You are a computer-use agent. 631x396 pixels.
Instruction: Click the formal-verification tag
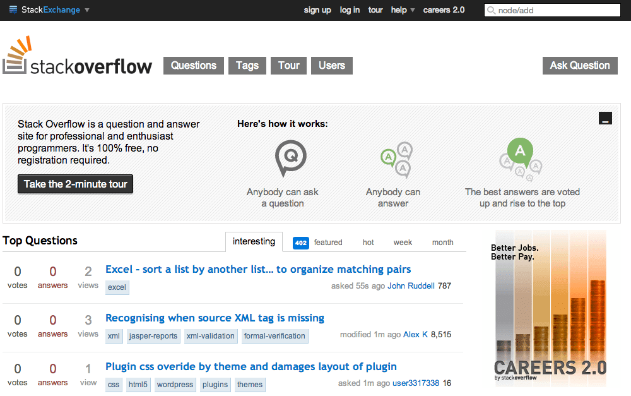tap(275, 336)
